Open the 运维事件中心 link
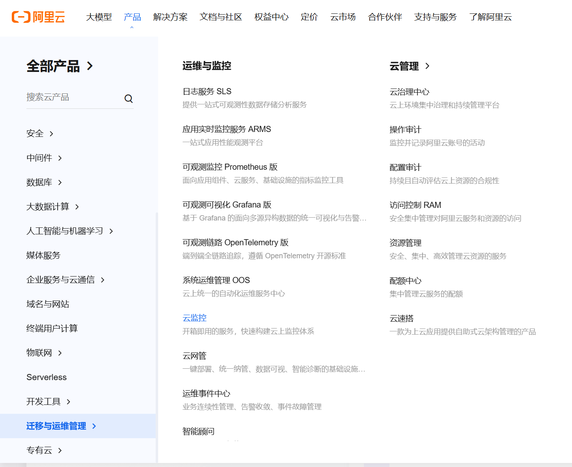This screenshot has width=572, height=467. point(206,393)
